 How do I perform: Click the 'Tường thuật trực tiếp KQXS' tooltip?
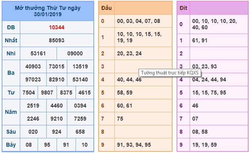coord(170,73)
